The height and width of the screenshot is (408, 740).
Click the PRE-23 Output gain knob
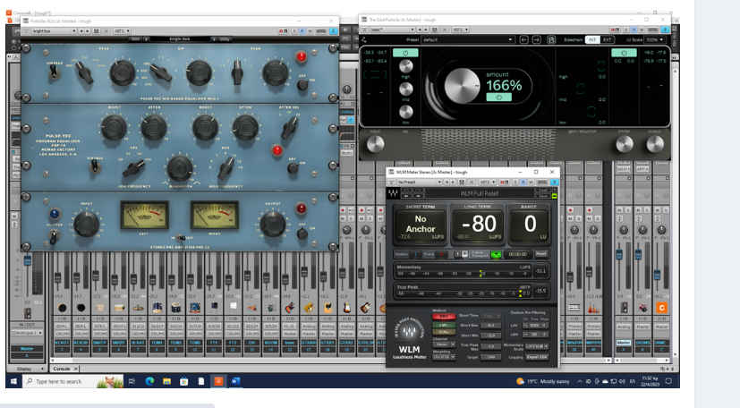coord(273,224)
